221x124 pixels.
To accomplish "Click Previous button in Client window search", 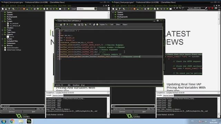I will (x=122, y=112).
